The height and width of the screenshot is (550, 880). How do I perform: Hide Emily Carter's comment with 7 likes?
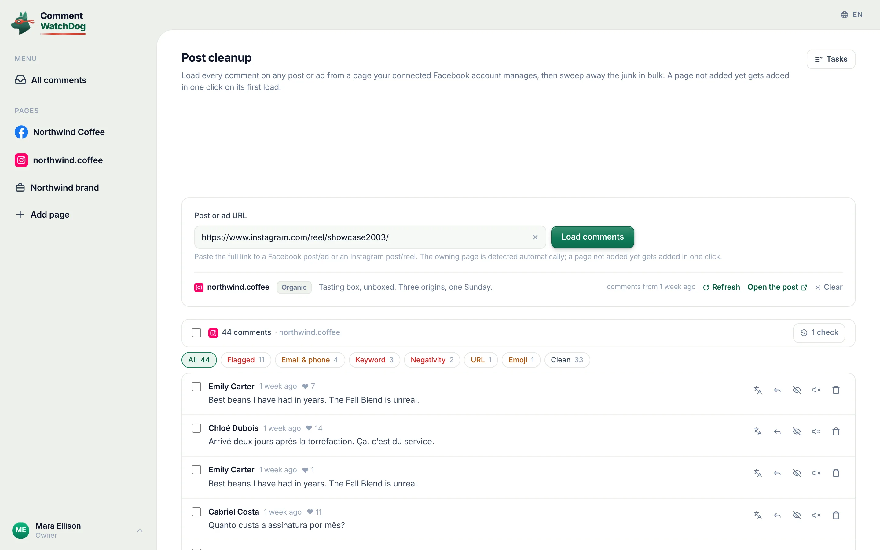[x=797, y=390]
